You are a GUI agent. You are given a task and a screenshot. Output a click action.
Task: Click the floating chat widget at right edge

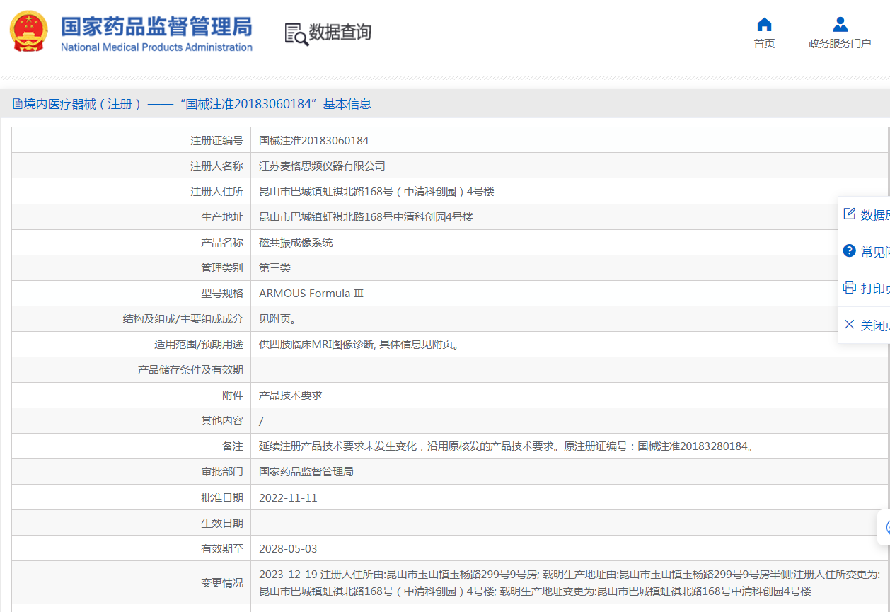point(884,527)
